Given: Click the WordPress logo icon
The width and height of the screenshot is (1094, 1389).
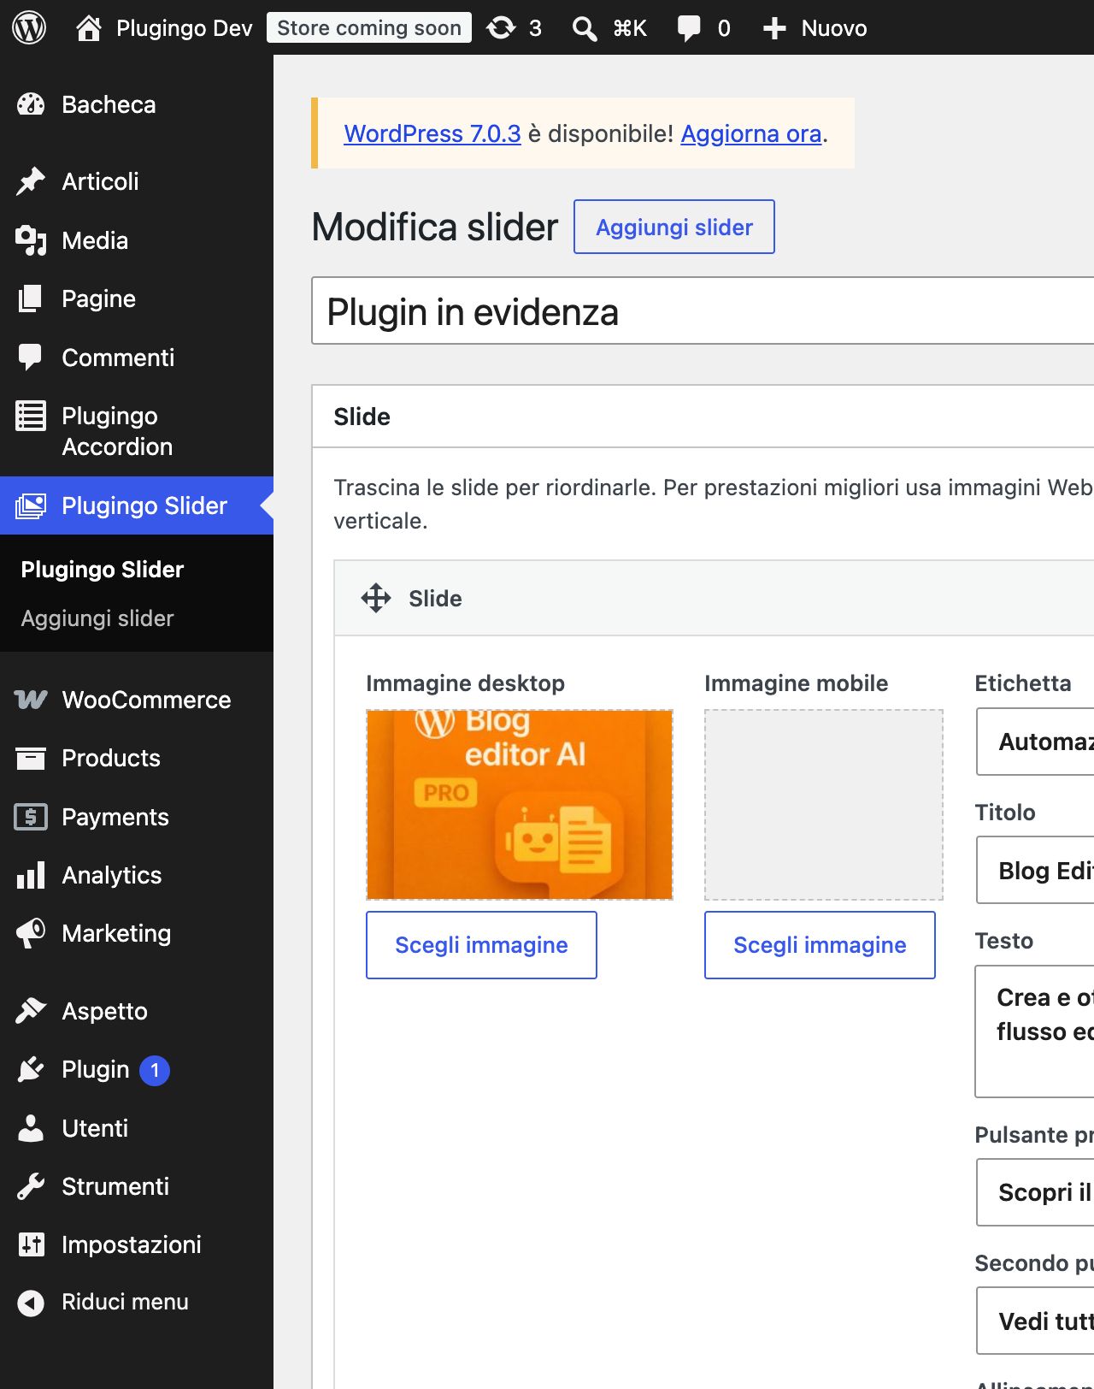Looking at the screenshot, I should click(x=29, y=27).
